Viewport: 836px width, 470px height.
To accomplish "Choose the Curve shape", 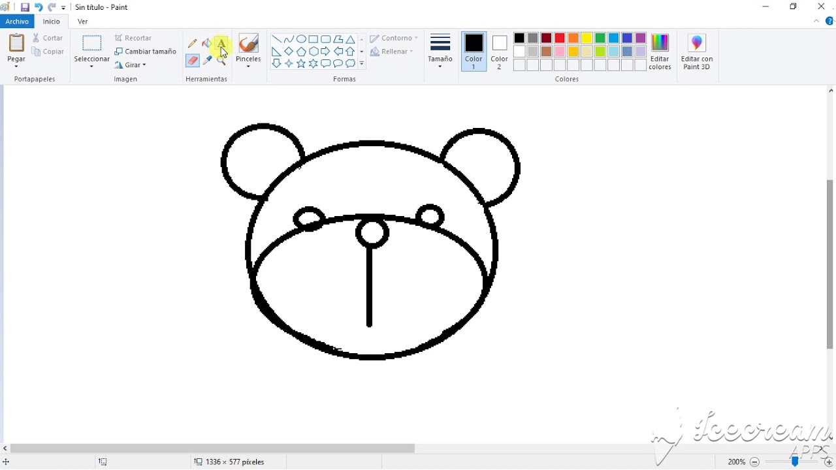I will [x=289, y=39].
